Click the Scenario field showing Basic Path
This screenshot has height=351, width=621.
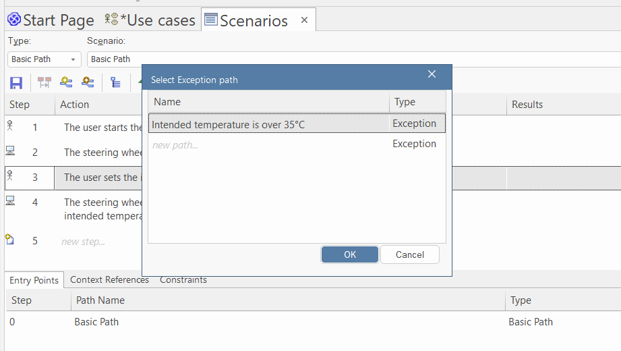click(x=115, y=59)
